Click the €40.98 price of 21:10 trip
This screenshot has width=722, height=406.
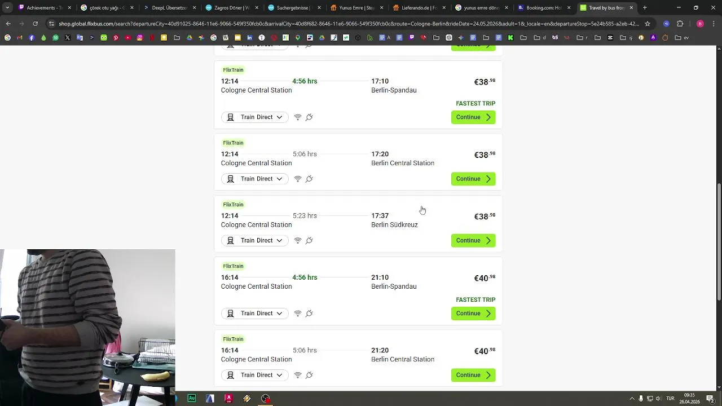coord(485,278)
